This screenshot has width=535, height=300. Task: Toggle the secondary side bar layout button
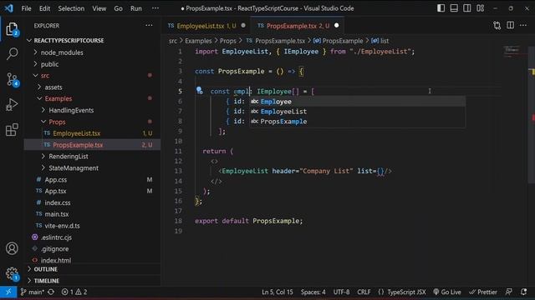(x=466, y=8)
